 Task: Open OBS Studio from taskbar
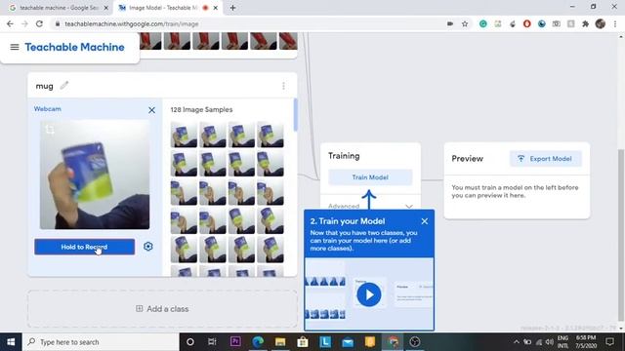(x=415, y=342)
